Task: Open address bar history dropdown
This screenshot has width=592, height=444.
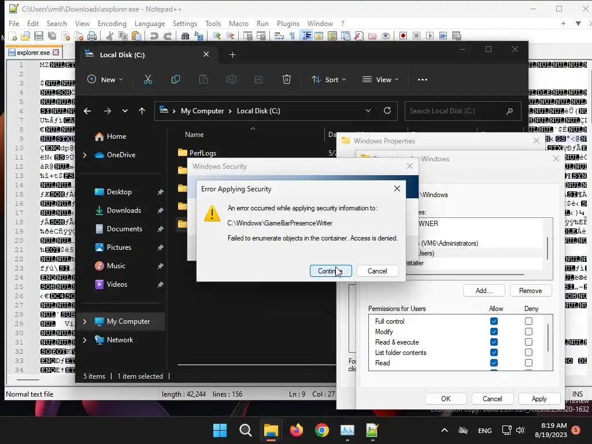Action: 368,110
